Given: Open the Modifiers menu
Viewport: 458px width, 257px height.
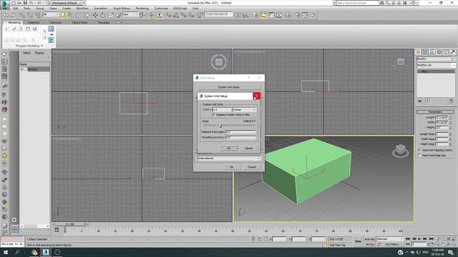Looking at the screenshot, I should pyautogui.click(x=82, y=8).
